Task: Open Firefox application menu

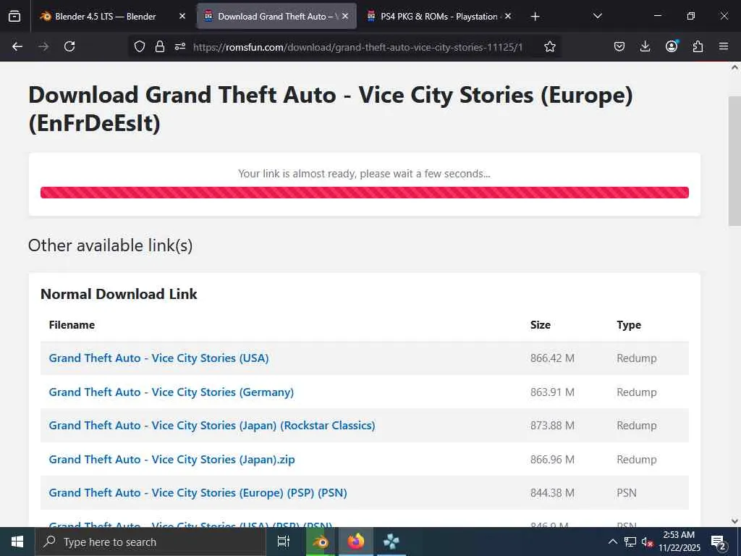Action: [724, 46]
